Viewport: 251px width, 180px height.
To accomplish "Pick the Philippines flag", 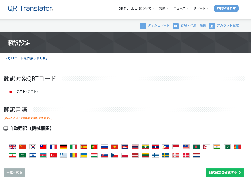I will [166, 147].
